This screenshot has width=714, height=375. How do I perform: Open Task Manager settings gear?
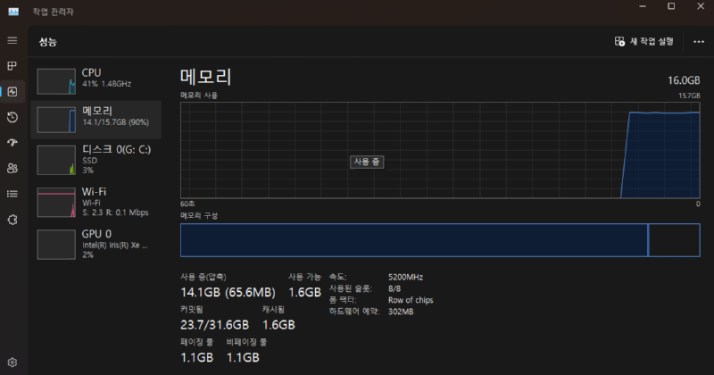pos(12,362)
